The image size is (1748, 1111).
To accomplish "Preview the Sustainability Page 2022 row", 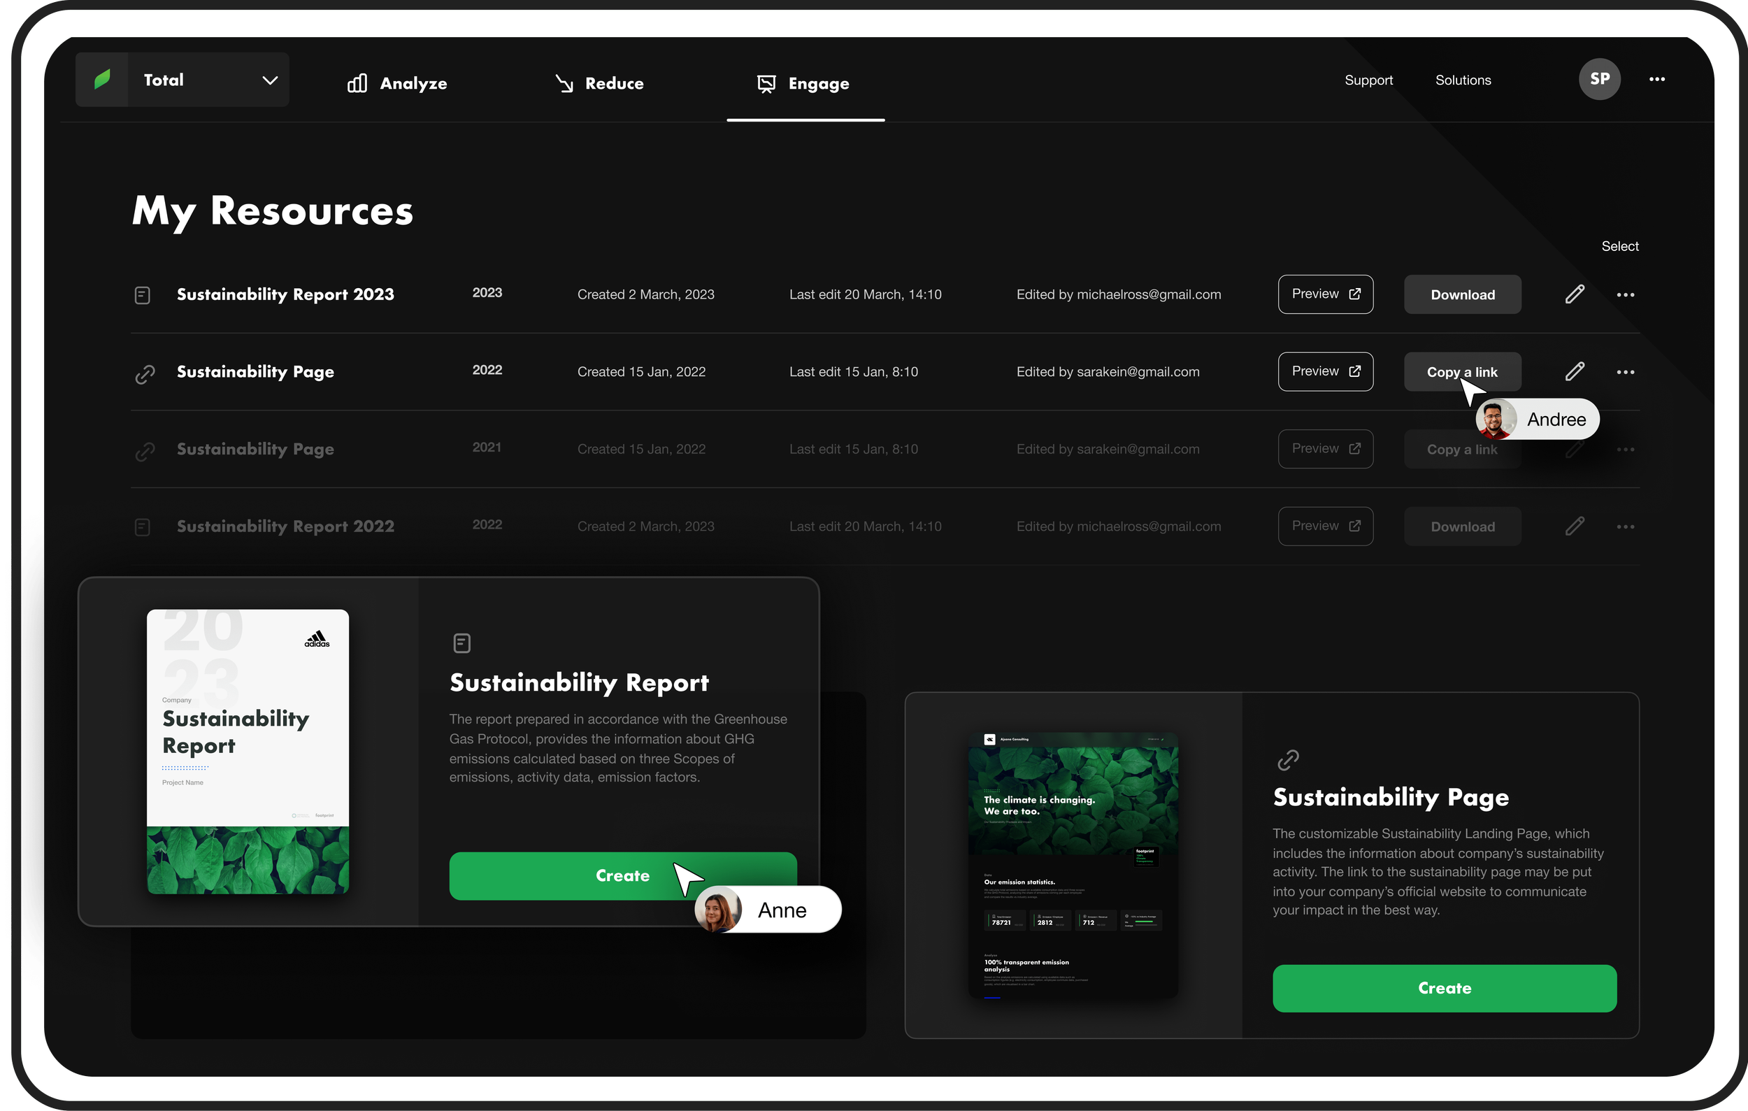I will point(1325,371).
